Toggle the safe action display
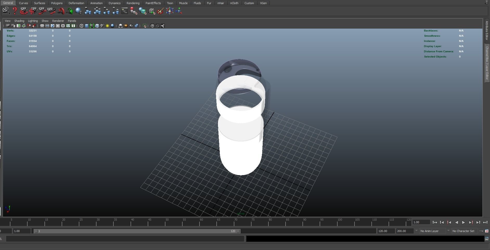This screenshot has height=250, width=490. coord(68,26)
